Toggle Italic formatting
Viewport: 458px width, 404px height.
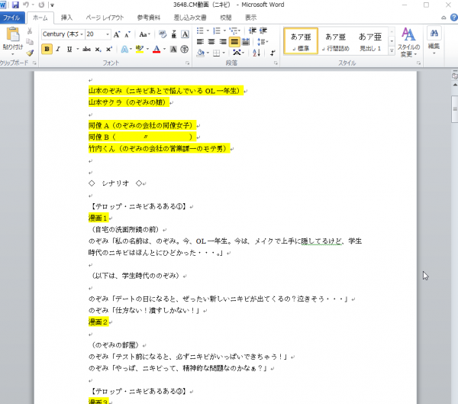58,49
